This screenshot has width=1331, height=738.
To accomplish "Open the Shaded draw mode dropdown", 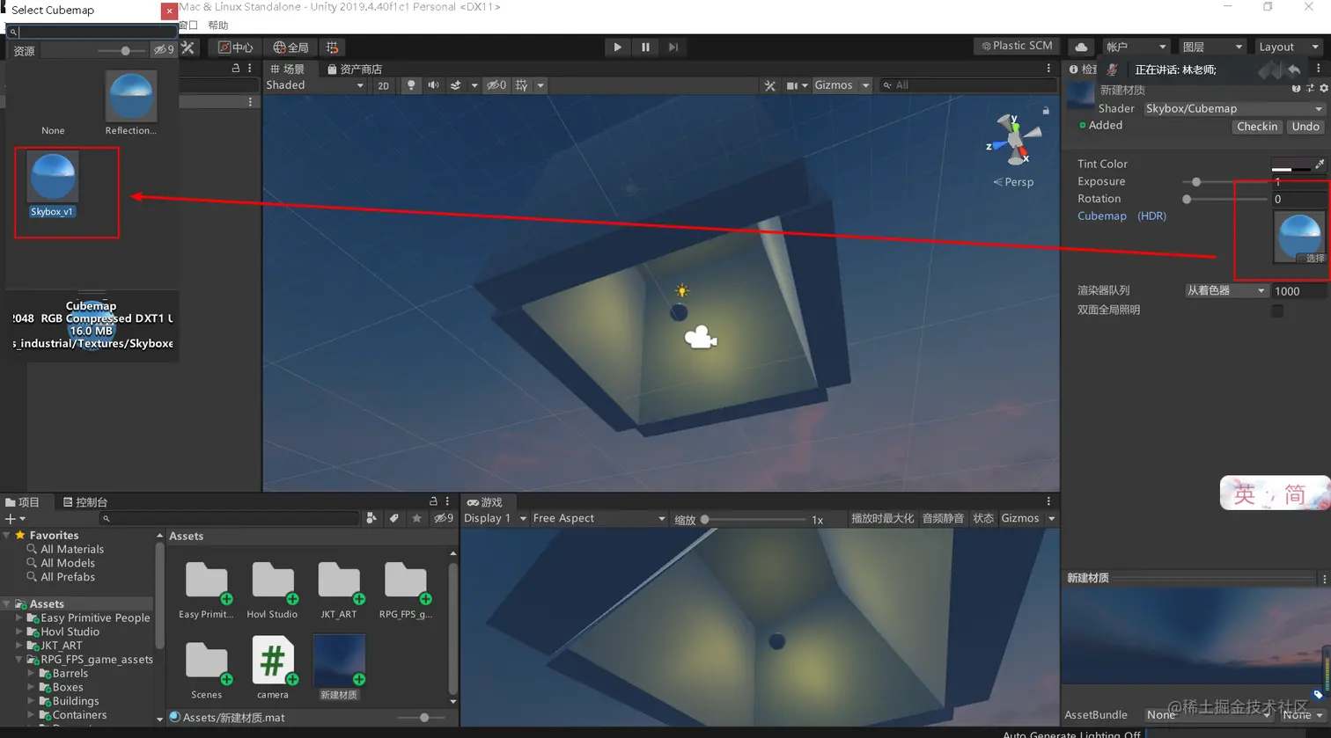I will pos(315,85).
